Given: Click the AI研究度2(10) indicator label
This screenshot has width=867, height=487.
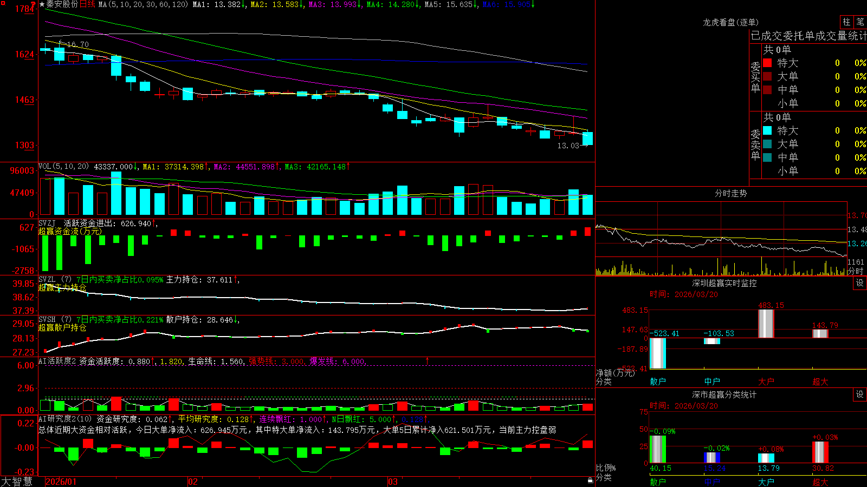Looking at the screenshot, I should point(65,419).
